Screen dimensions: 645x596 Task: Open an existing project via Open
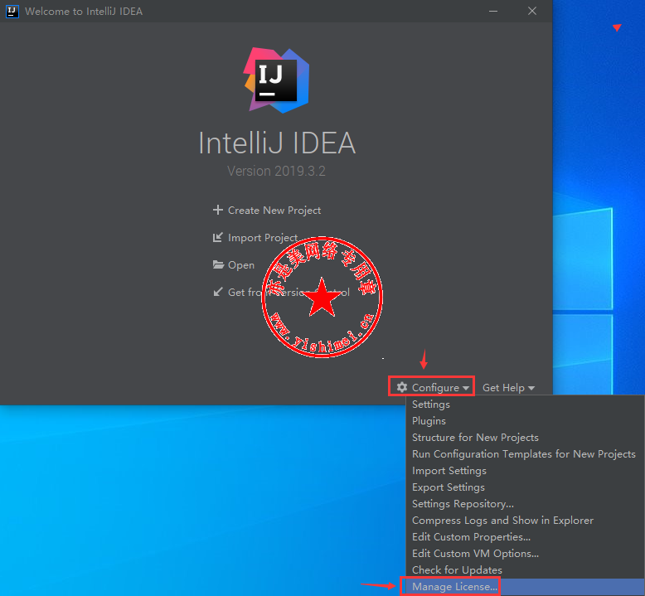(234, 265)
